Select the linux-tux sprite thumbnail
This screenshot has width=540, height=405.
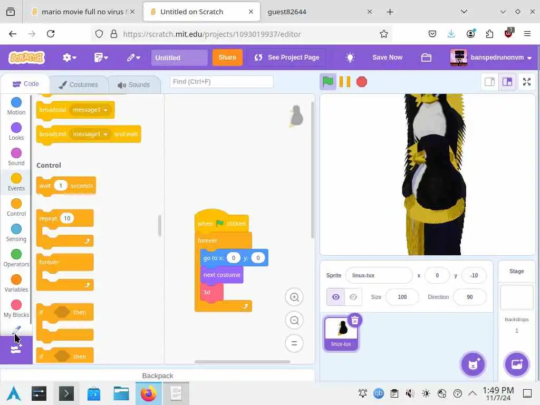(341, 334)
